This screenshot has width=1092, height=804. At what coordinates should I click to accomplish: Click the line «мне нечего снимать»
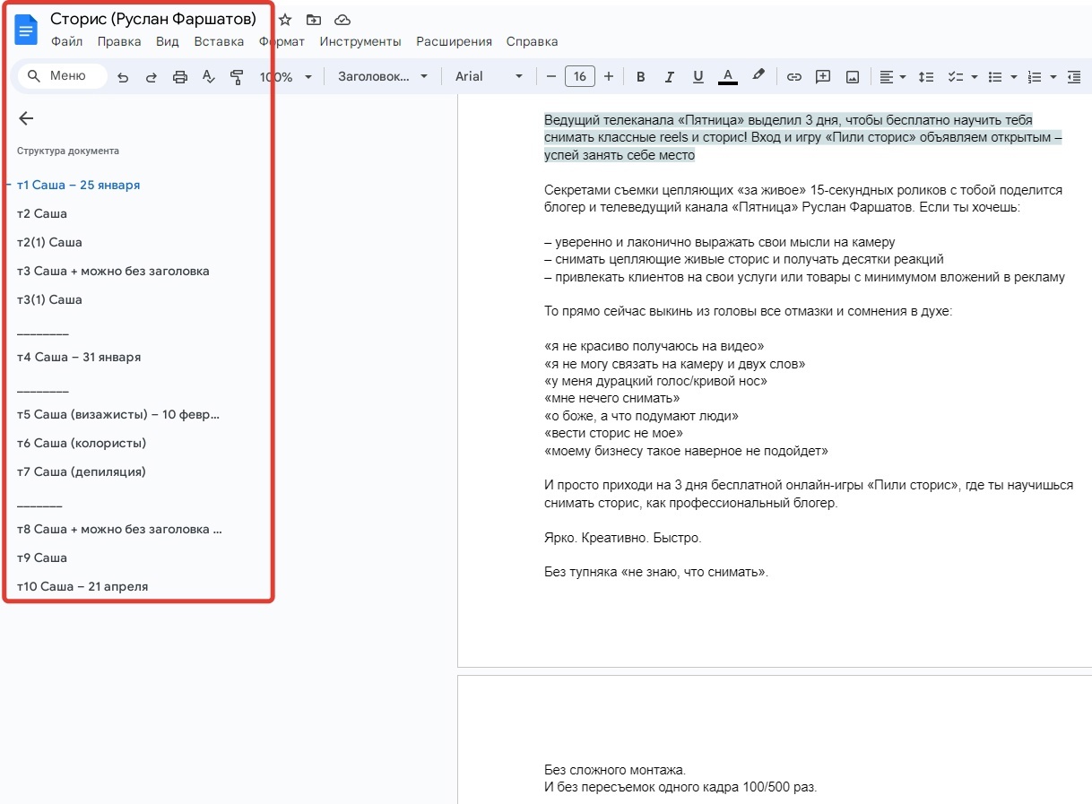coord(612,399)
